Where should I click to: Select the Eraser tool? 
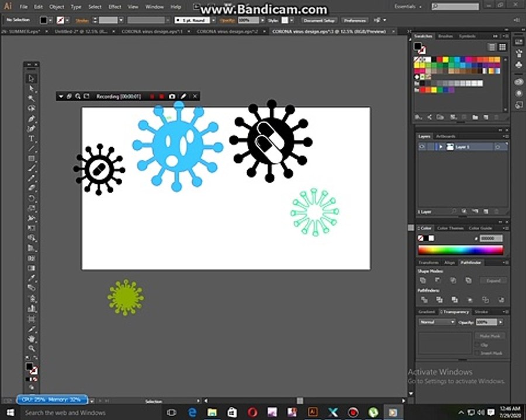(31, 188)
